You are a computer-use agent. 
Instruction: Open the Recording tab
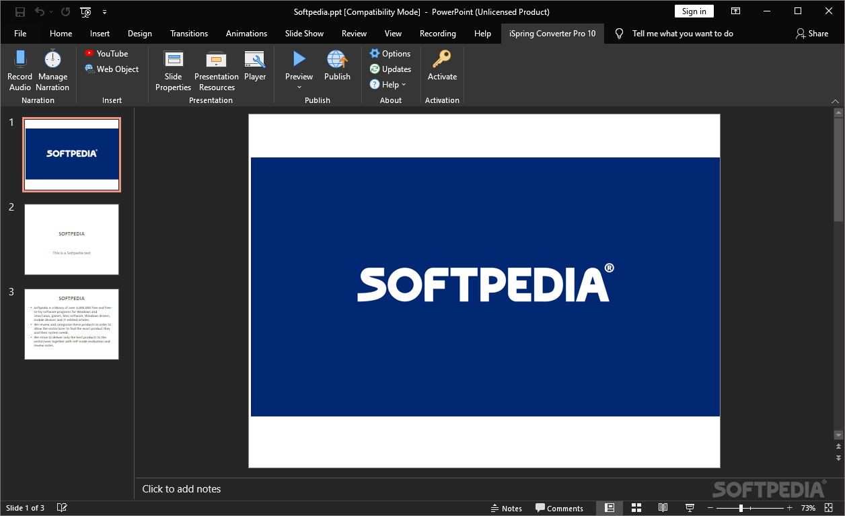438,34
